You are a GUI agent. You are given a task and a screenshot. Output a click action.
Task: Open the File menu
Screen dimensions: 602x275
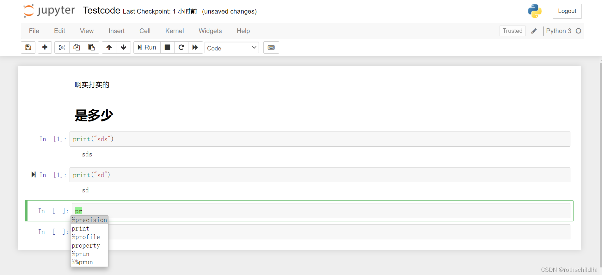(34, 31)
